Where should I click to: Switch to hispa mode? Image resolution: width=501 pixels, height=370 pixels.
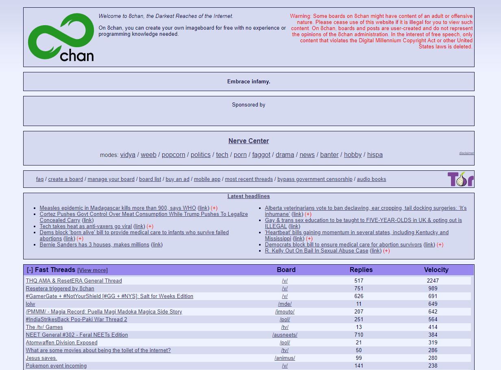(375, 155)
